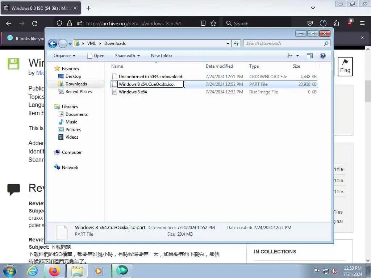Dismiss the Firefox notification bar
Screen dimensions: 371x278
(x=362, y=38)
